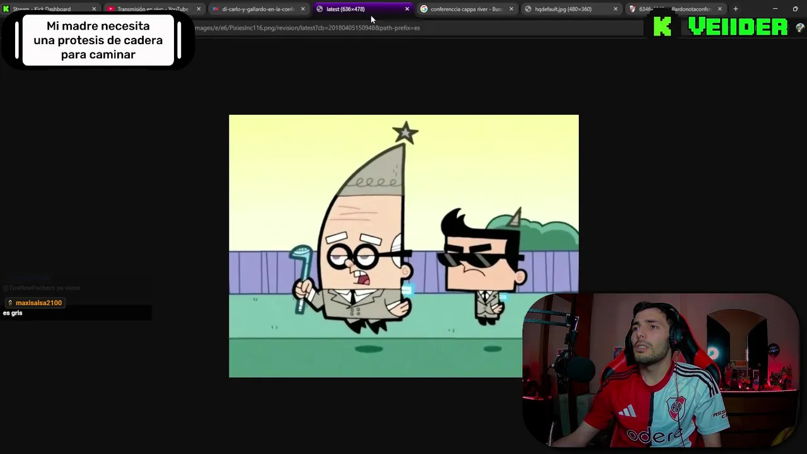
Task: Click the YouTube favicon on second tab
Action: point(111,9)
